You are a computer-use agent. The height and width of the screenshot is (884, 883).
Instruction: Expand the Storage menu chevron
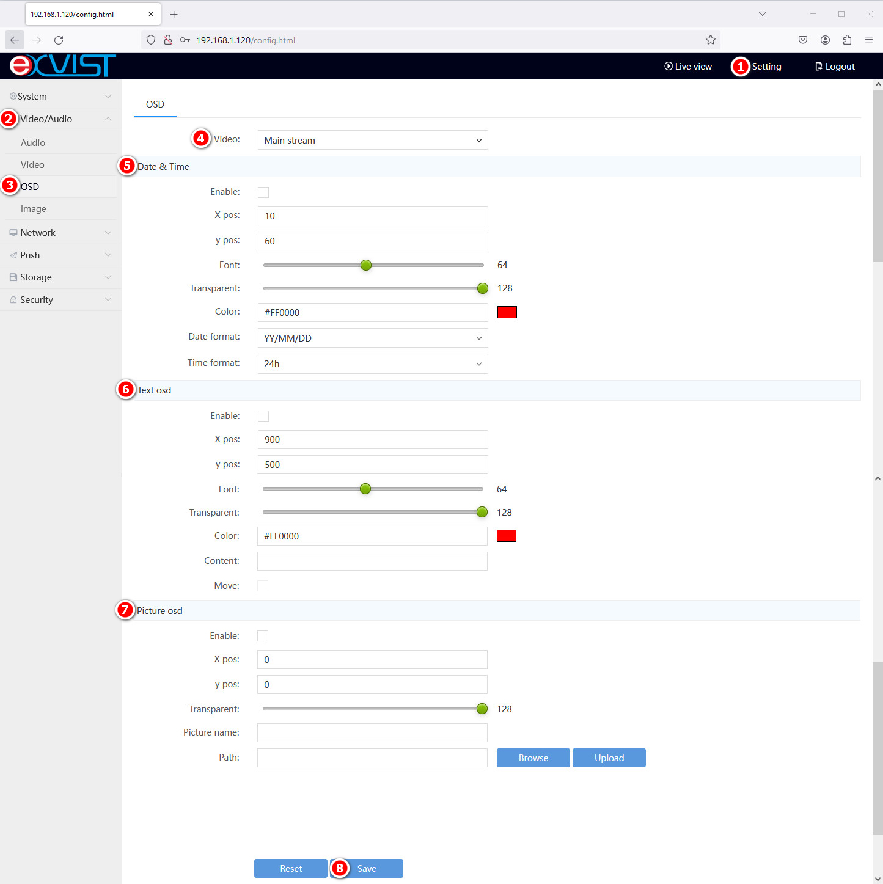pos(108,277)
